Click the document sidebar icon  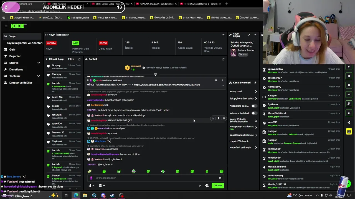(349, 76)
